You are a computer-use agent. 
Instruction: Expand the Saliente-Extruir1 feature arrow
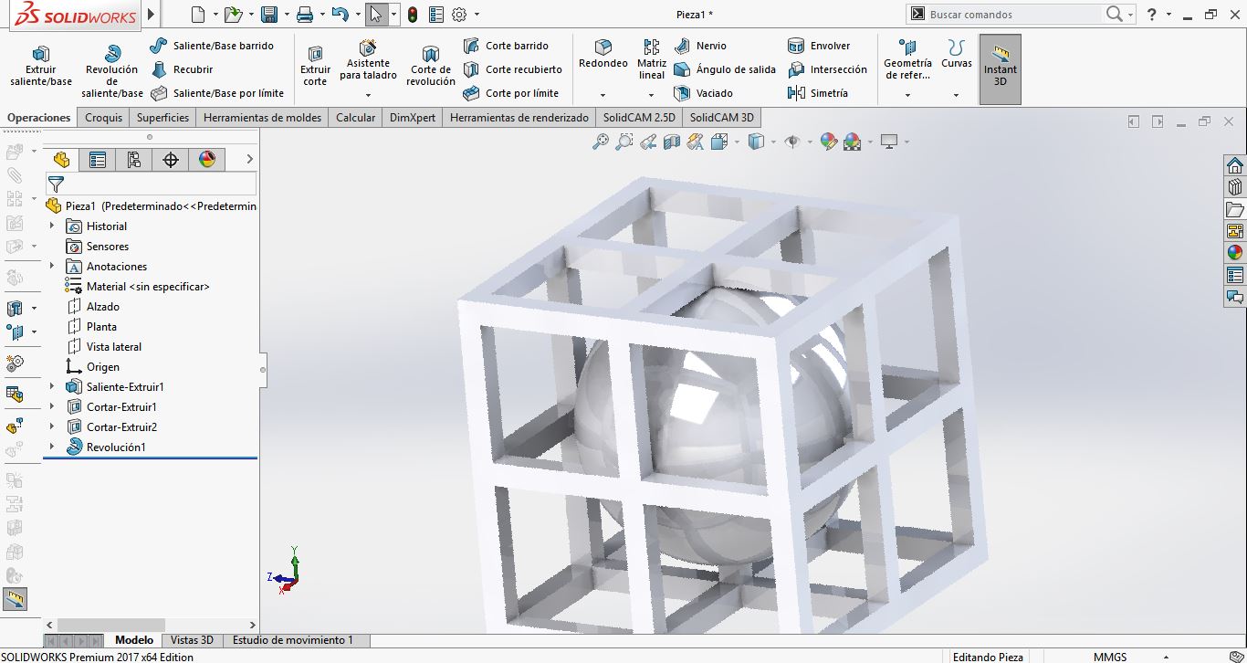(x=52, y=387)
